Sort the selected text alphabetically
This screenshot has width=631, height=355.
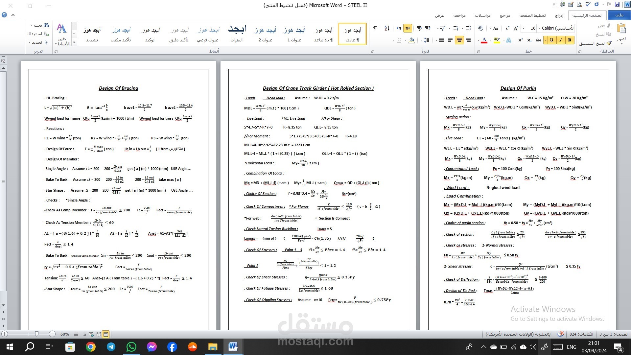pos(387,28)
